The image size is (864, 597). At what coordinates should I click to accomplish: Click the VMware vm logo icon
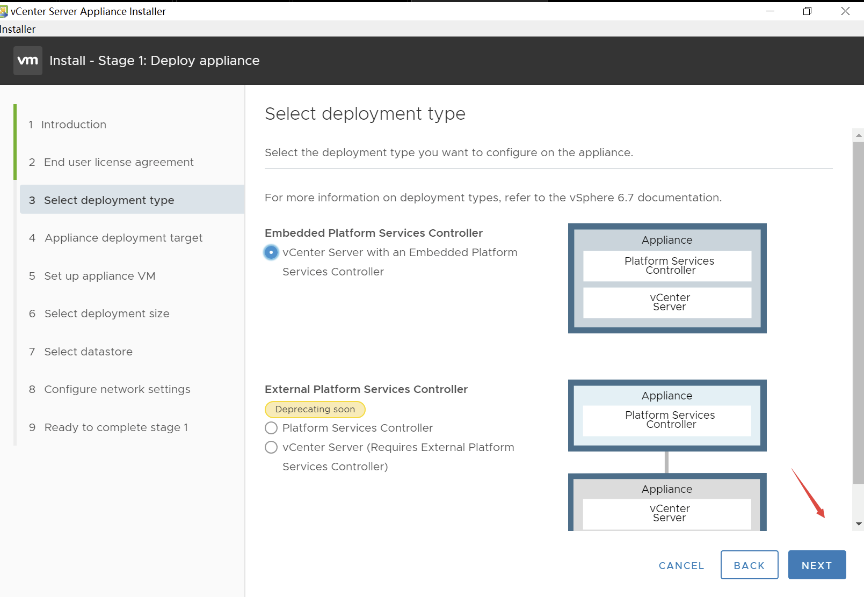tap(28, 61)
